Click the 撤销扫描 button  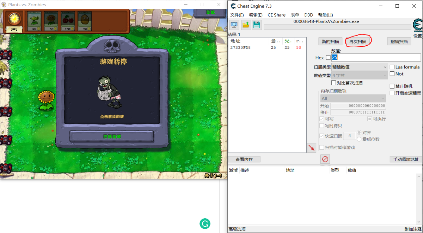[x=399, y=41]
